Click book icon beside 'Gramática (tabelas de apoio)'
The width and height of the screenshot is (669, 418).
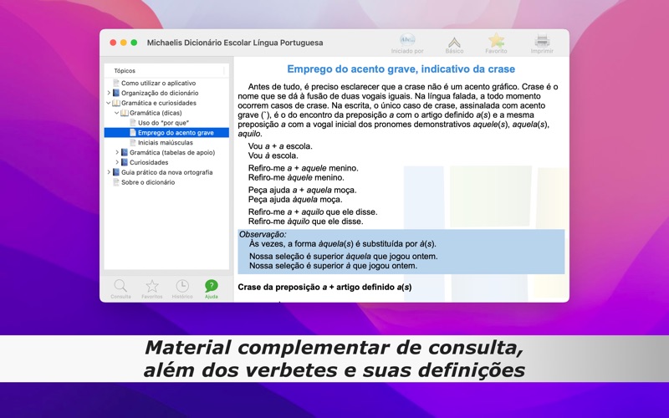click(125, 152)
